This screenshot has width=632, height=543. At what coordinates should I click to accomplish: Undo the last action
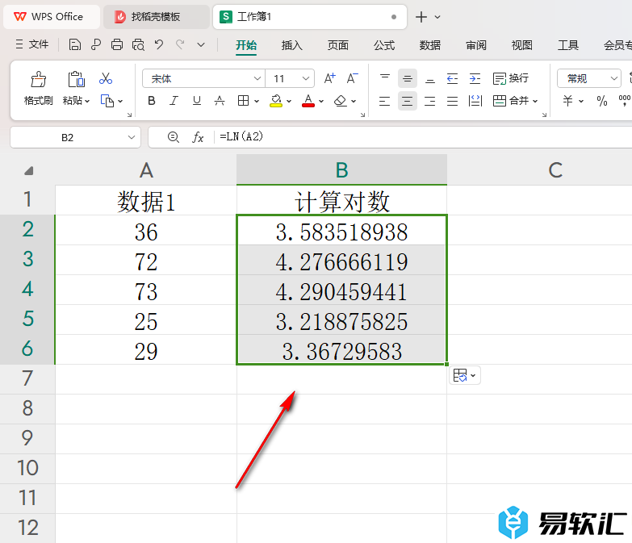[x=159, y=44]
